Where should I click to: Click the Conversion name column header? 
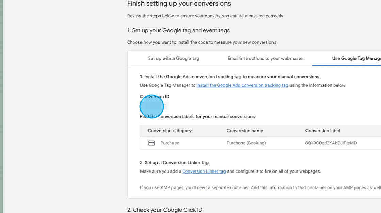[x=245, y=131]
